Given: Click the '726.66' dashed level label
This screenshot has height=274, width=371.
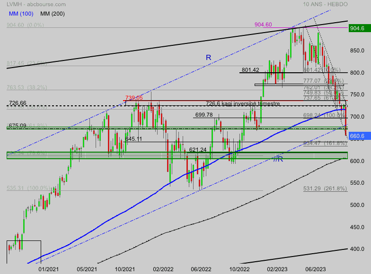Looking at the screenshot, I should pos(18,103).
